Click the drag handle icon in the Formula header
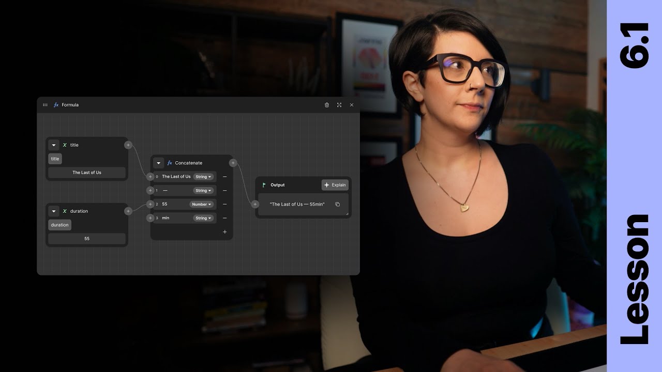The image size is (662, 372). click(x=45, y=105)
